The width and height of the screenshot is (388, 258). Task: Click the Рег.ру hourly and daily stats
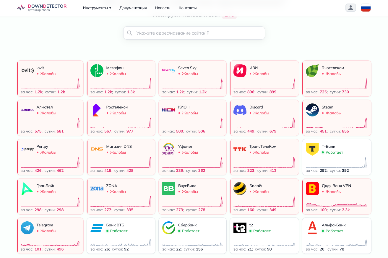[x=42, y=171]
